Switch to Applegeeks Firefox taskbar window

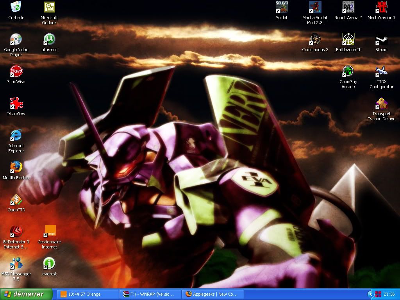213,294
